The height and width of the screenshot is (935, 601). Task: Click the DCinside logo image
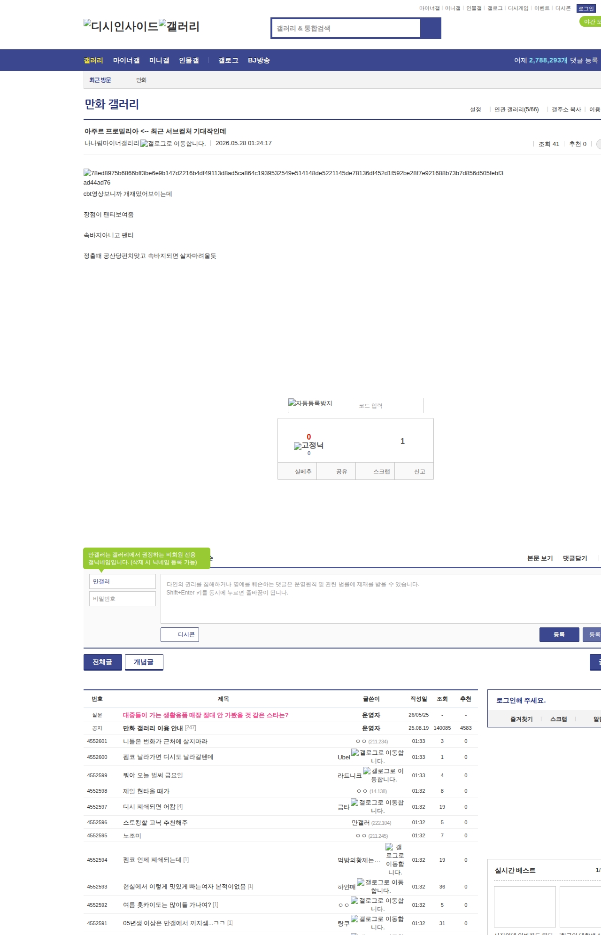(121, 26)
